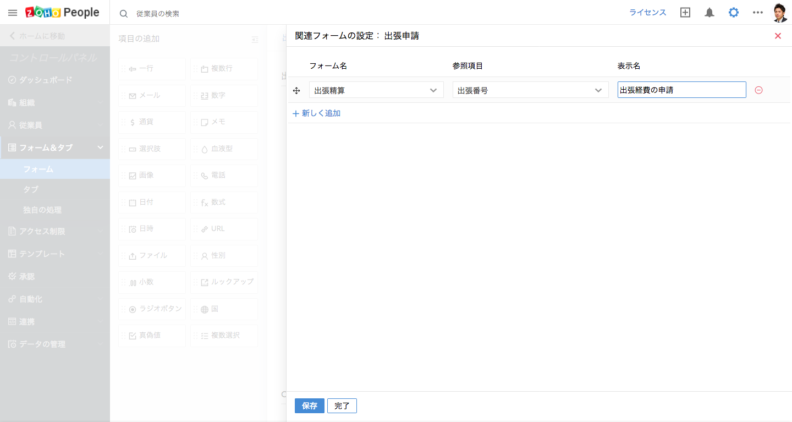Screen dimensions: 792x422
Task: Remove the 出張精算 related form row
Action: coord(758,90)
